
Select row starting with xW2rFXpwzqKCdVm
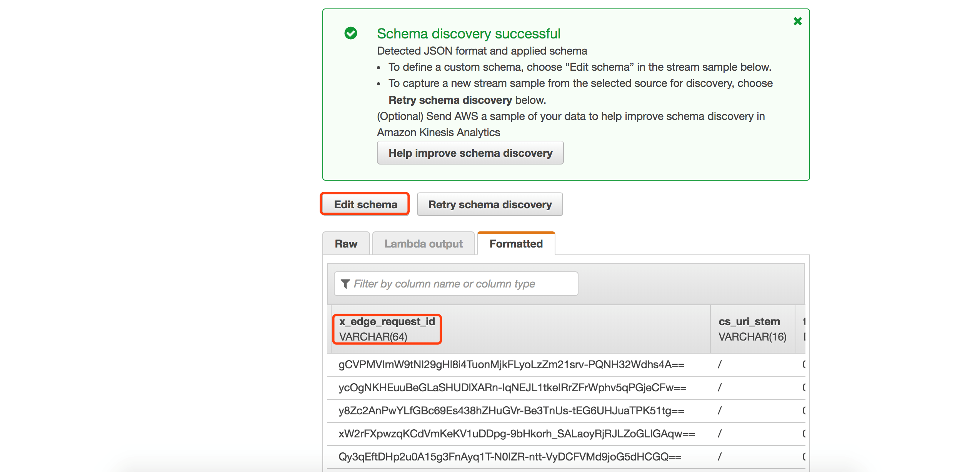[x=517, y=434]
